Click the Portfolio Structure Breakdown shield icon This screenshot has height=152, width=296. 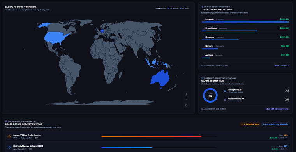click(x=203, y=78)
